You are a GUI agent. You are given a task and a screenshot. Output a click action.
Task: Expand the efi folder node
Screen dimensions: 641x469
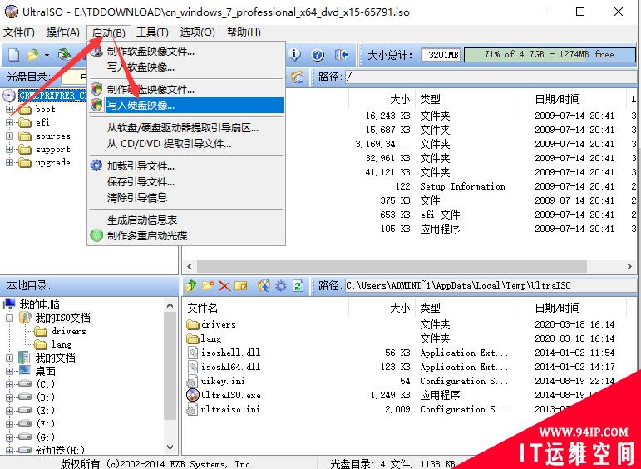click(9, 122)
